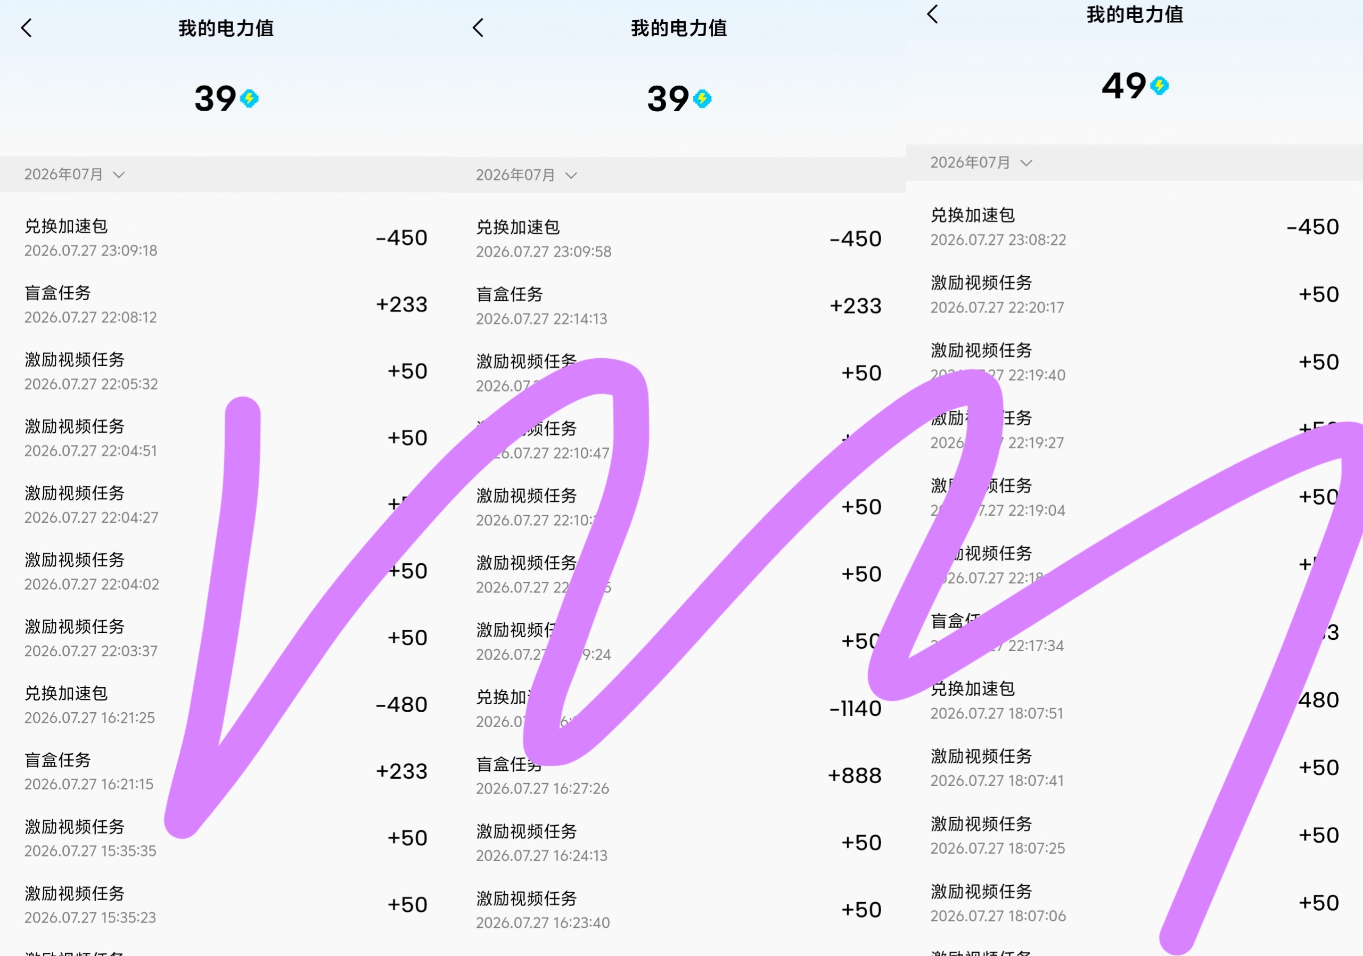Select the 激励视频任务 entry at 22:03:37
1363x956 pixels.
[x=226, y=639]
